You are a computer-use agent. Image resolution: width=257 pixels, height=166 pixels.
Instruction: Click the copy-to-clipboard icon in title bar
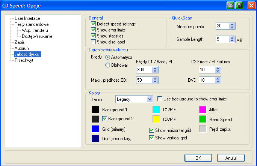click(x=230, y=6)
